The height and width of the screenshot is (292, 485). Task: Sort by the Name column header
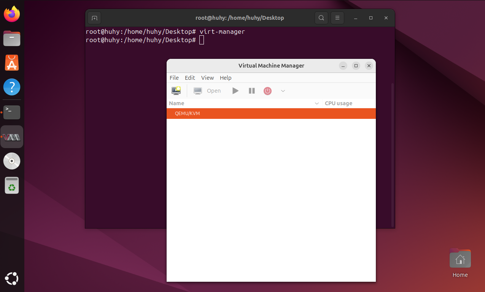tap(244, 103)
